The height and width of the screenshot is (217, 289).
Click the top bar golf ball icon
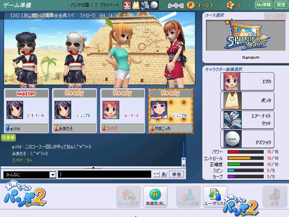[x=154, y=5]
